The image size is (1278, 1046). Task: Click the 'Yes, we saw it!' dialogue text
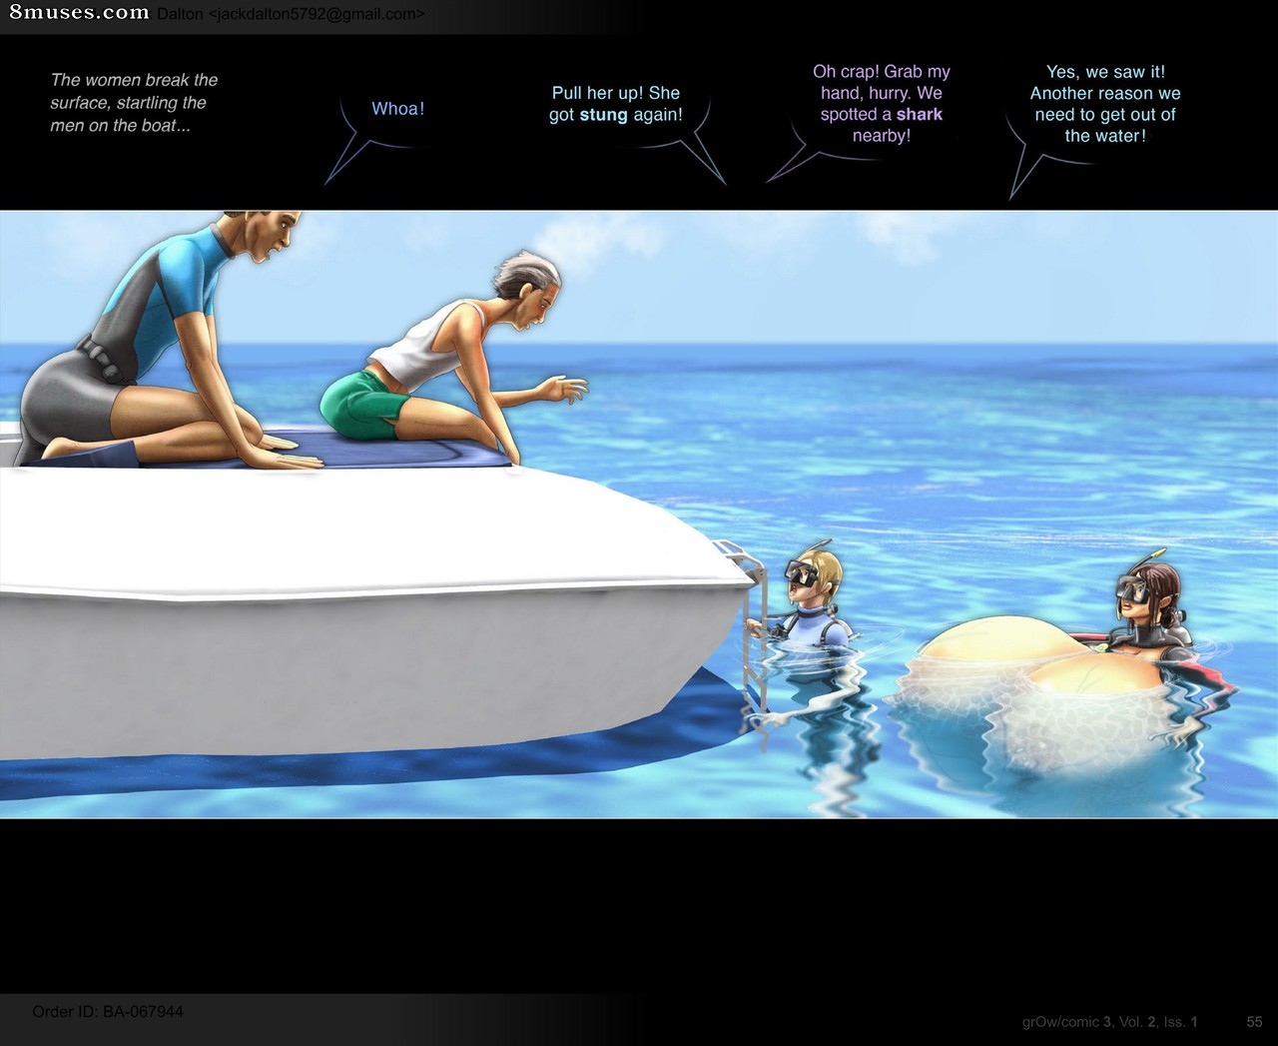(x=1105, y=103)
